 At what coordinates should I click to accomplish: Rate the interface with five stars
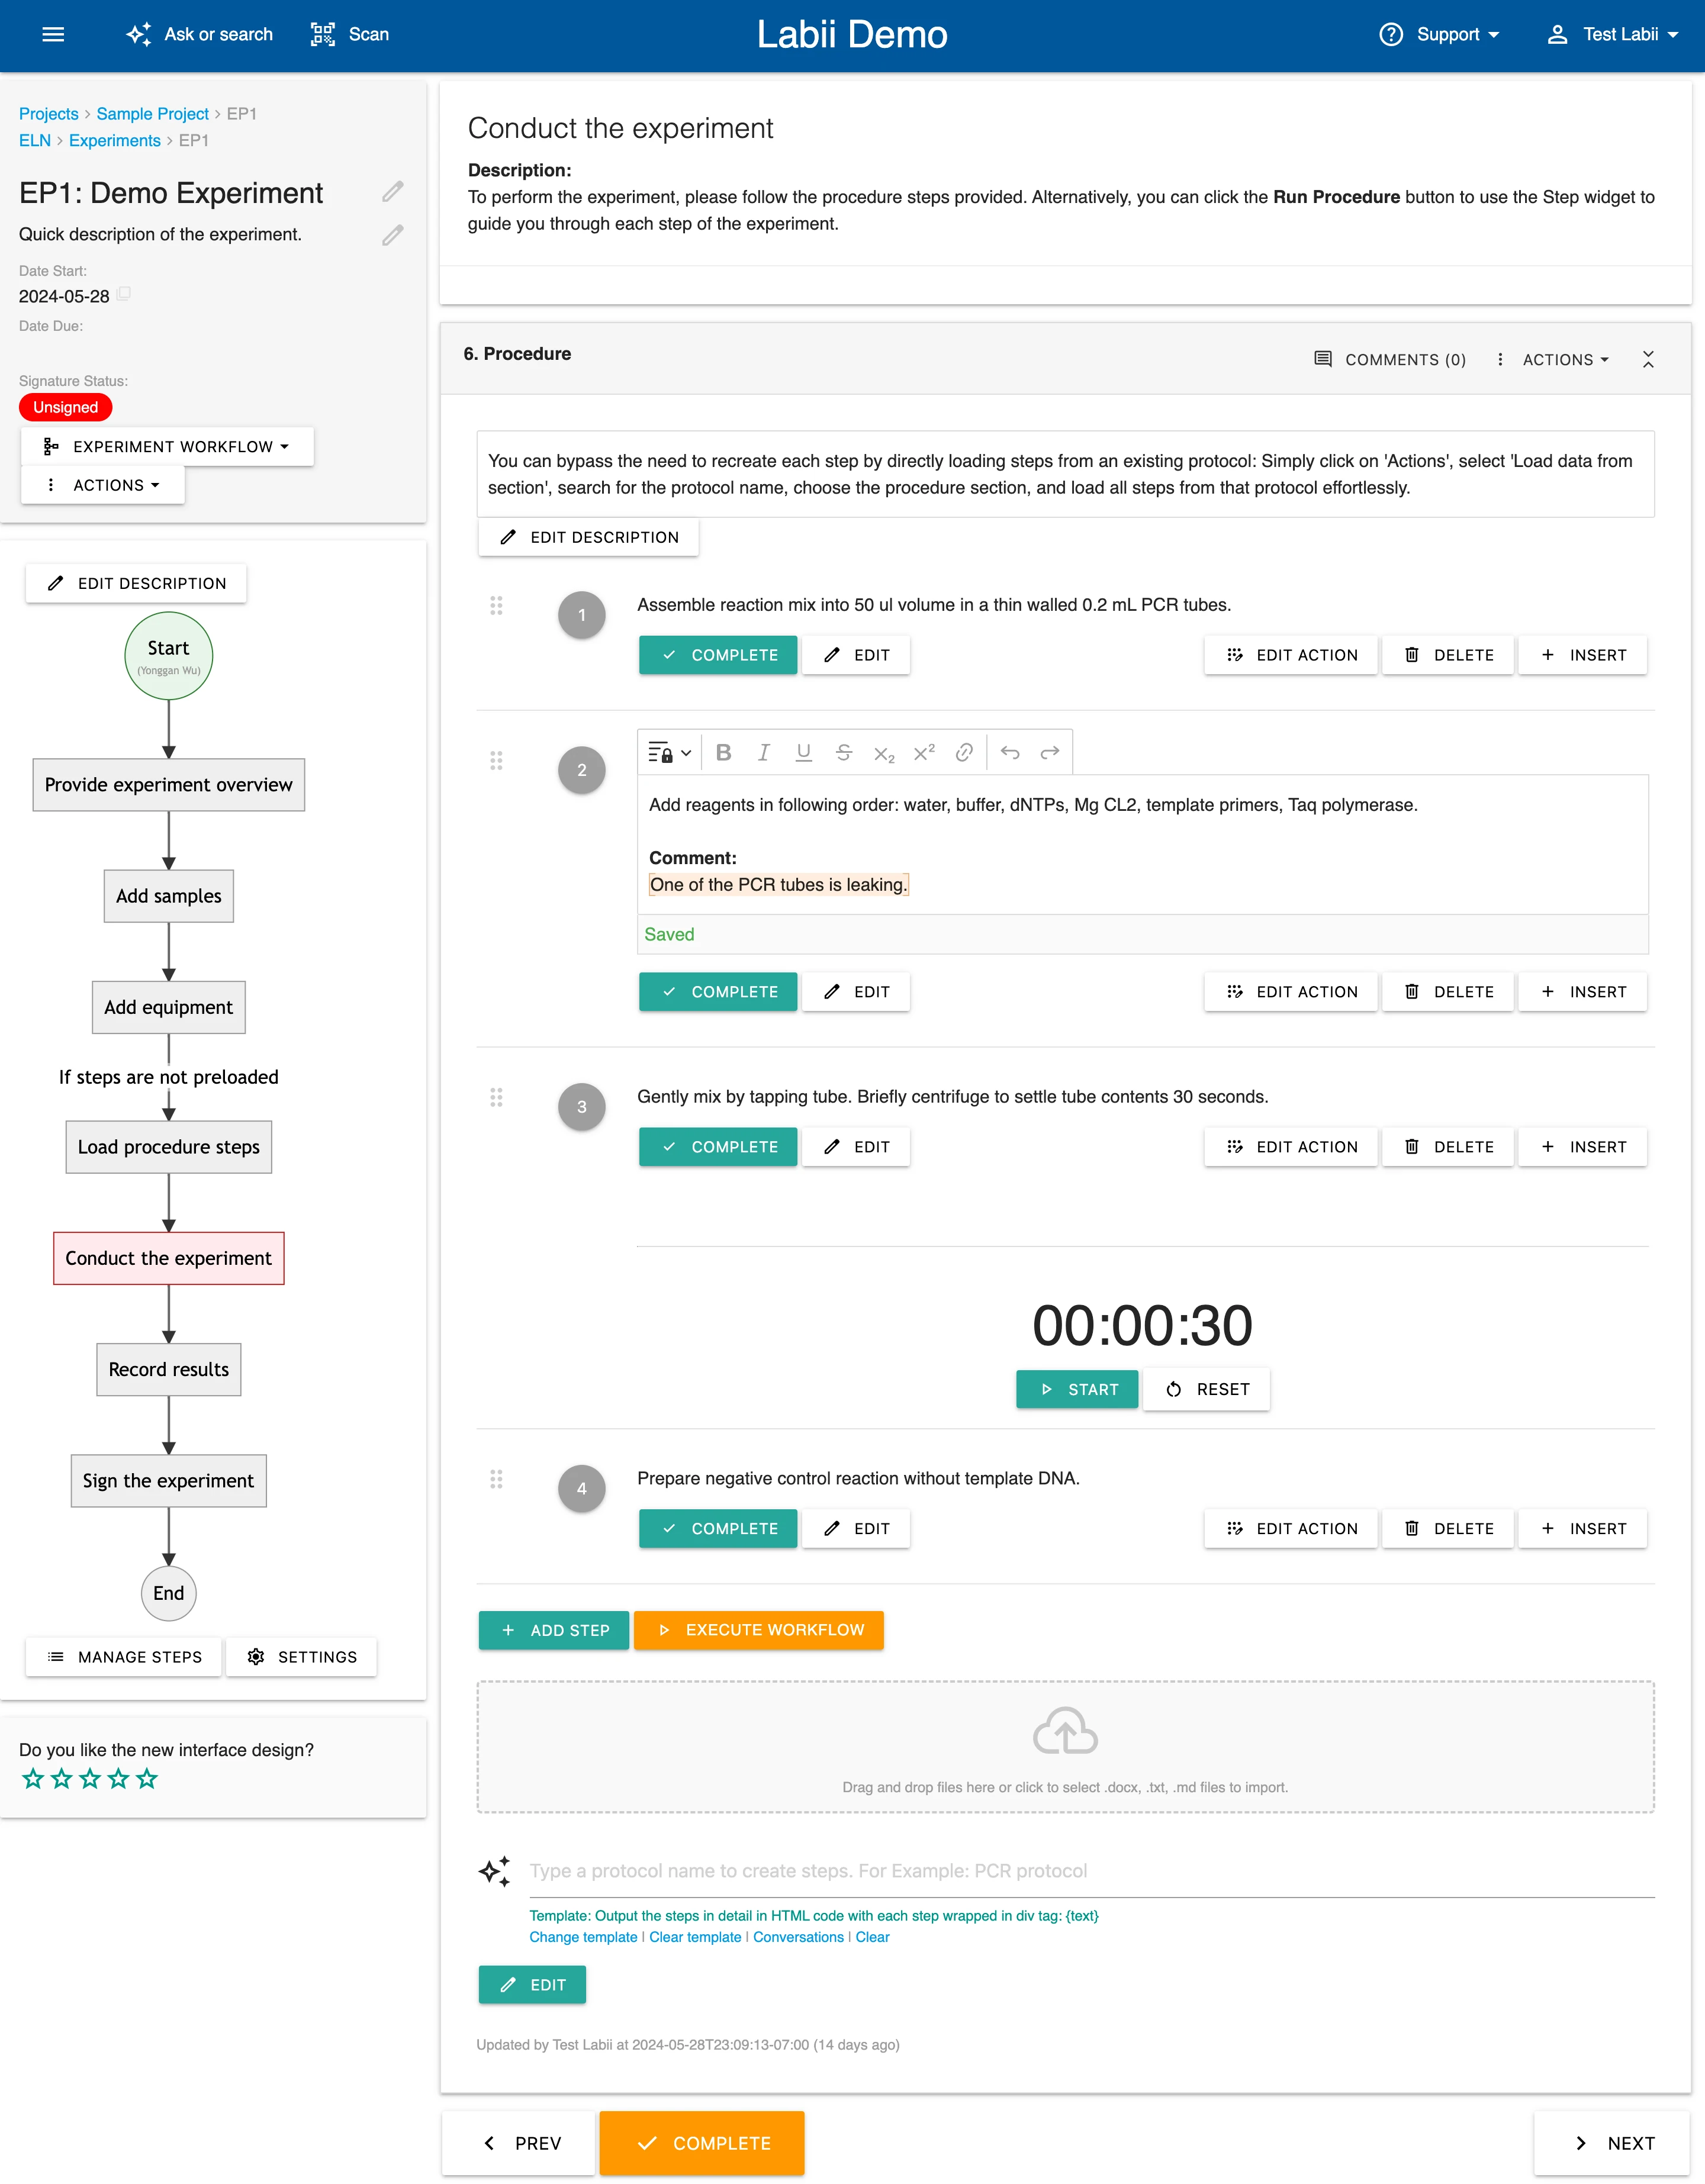147,1779
